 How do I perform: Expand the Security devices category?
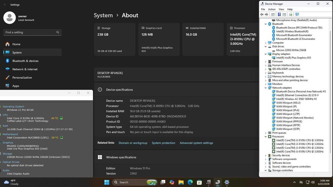[265, 156]
